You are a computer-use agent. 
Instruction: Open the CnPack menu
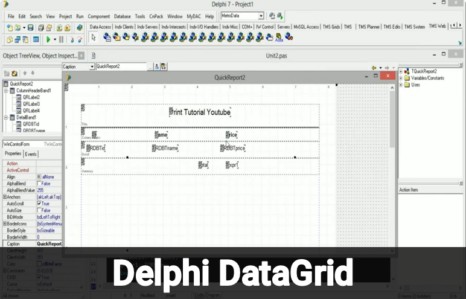[156, 16]
